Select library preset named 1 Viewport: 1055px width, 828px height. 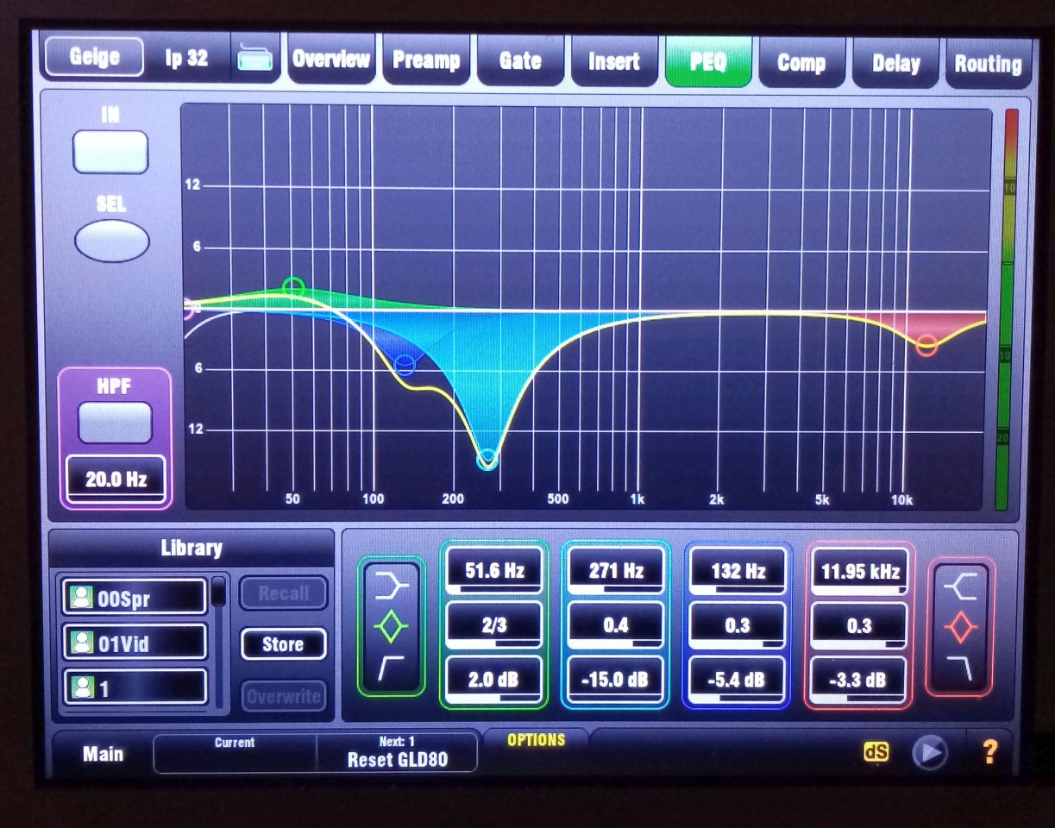(x=135, y=687)
